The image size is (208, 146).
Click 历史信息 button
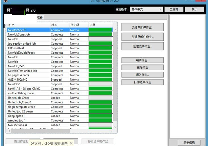click(x=189, y=143)
